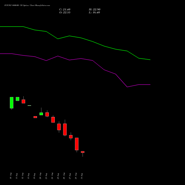
Task: Click the small red candle above 27 Aug
Action: pyautogui.click(x=71, y=137)
